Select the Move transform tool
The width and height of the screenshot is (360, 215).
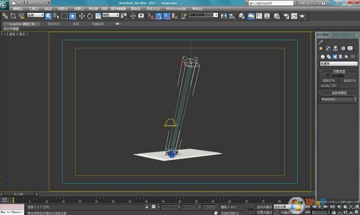[x=82, y=16]
